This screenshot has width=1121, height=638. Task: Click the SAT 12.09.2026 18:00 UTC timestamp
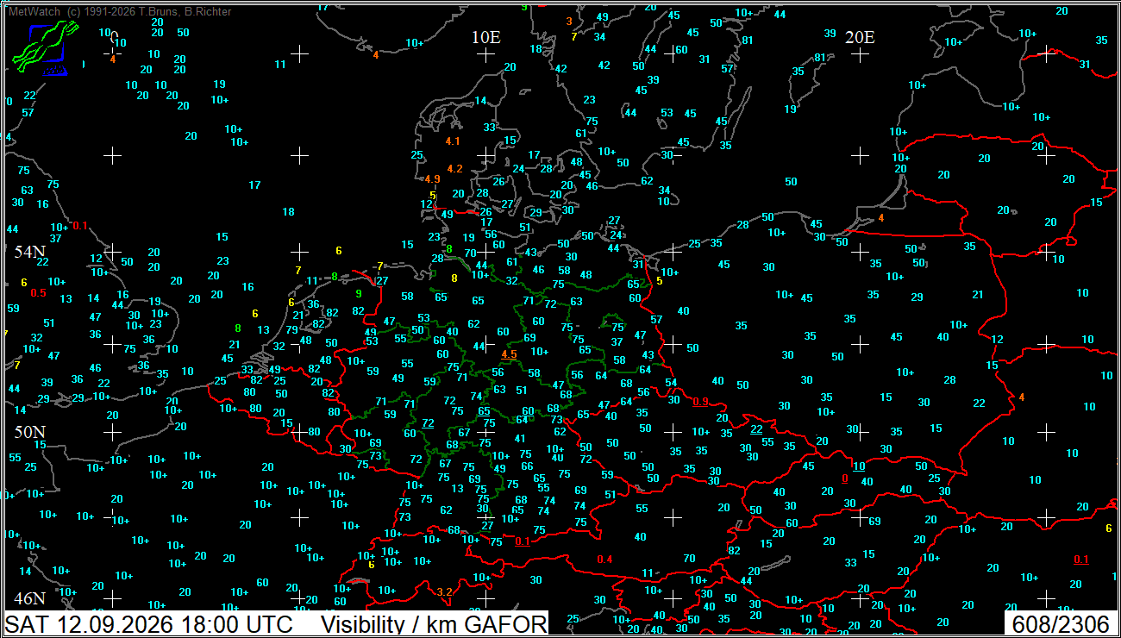[x=149, y=624]
